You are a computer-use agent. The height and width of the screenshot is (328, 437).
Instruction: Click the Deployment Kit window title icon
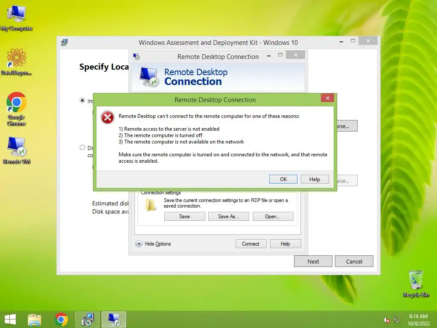click(64, 42)
